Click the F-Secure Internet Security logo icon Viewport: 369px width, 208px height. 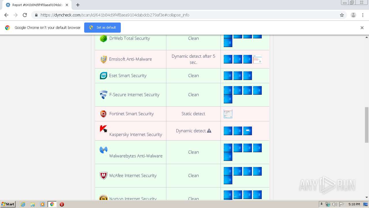tap(103, 95)
